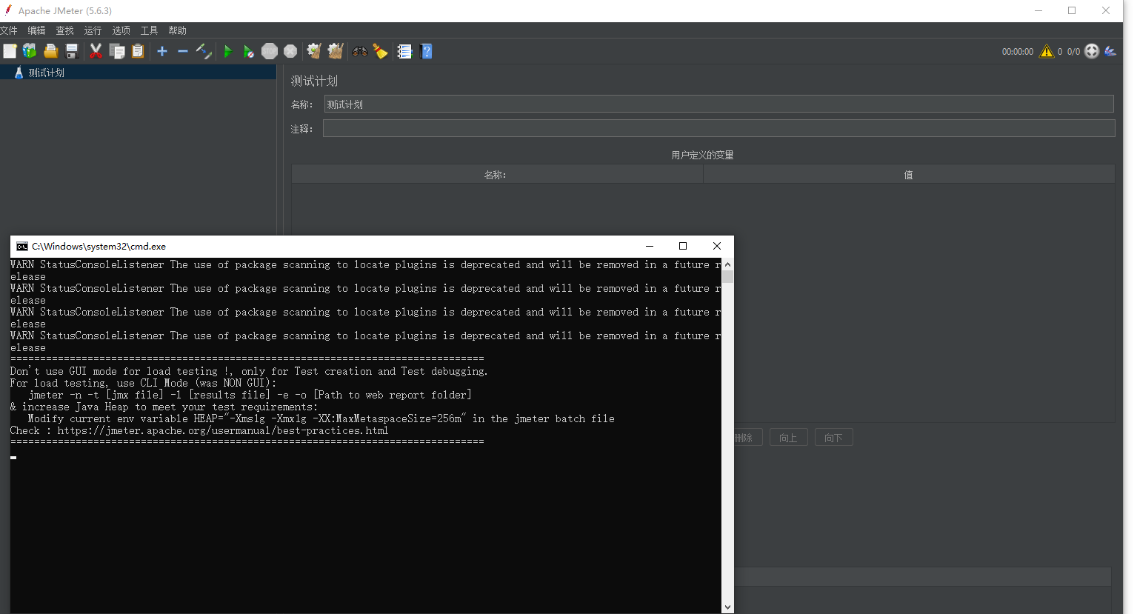Click the New test plan icon
Viewport: 1137px width, 614px height.
[x=10, y=51]
